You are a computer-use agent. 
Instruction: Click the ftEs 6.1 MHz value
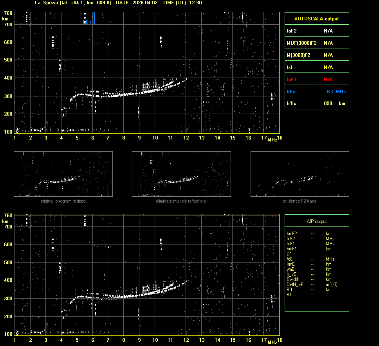pyautogui.click(x=336, y=91)
